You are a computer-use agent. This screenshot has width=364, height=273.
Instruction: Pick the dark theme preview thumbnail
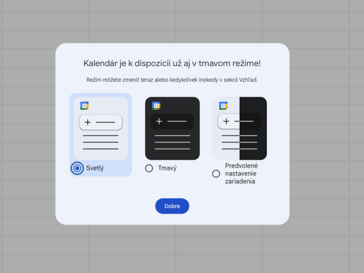point(172,129)
